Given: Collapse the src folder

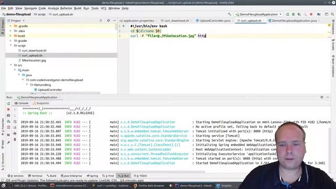Looking at the screenshot, I should (10, 65).
